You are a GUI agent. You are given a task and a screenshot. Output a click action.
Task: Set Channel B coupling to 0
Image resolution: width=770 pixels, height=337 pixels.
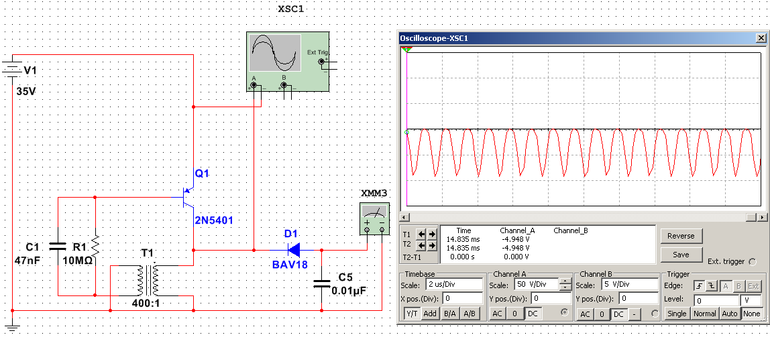pos(602,314)
